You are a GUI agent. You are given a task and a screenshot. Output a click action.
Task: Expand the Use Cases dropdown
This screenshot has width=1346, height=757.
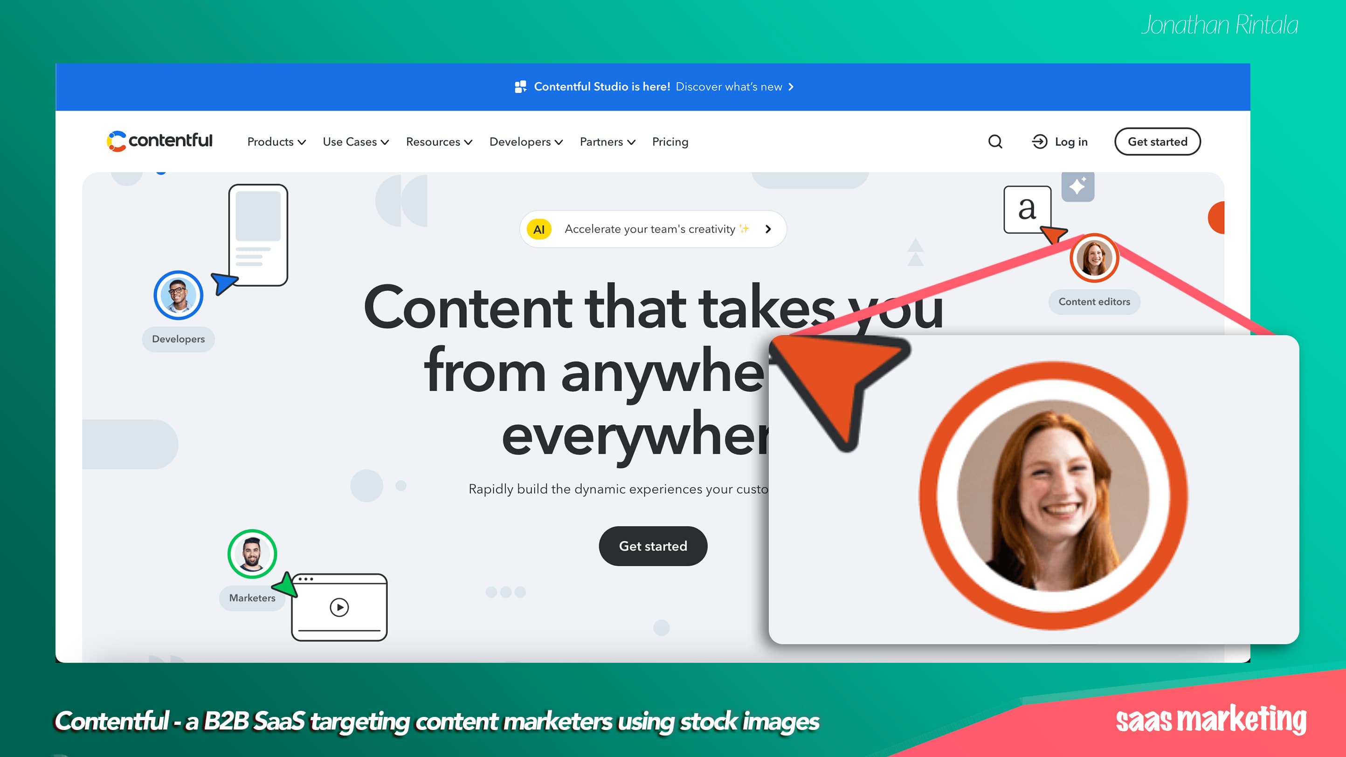pyautogui.click(x=355, y=142)
